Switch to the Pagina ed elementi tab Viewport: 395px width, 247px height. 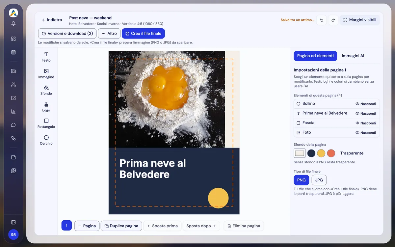315,56
